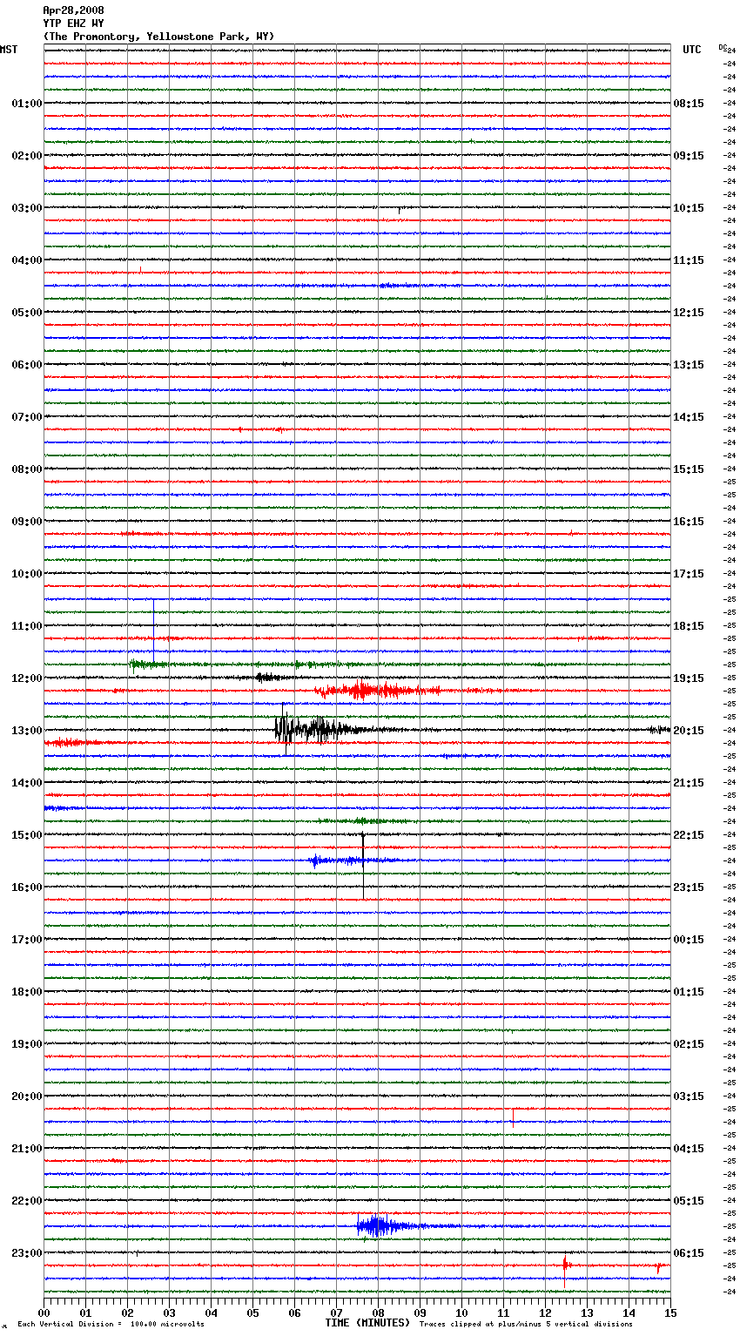Select the MST timezone header

(9, 50)
